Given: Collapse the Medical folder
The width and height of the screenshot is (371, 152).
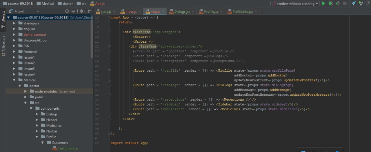Looking at the screenshot, I should point(14,80).
